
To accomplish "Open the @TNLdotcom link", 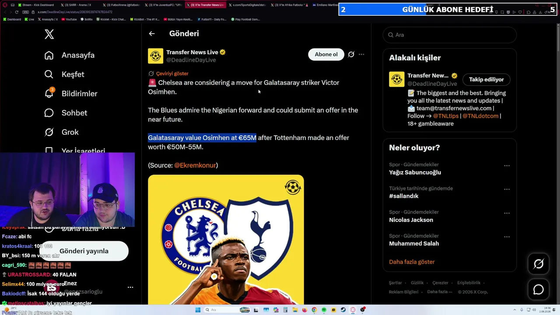I will [480, 116].
